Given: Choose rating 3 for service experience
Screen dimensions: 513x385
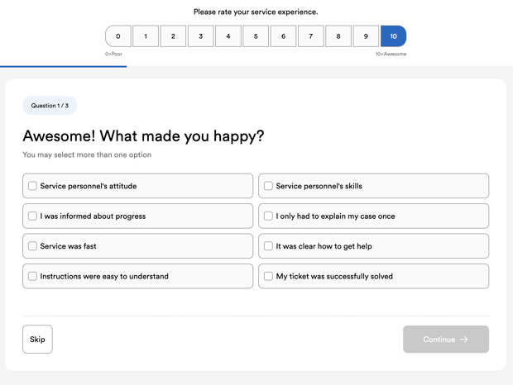Looking at the screenshot, I should tap(200, 36).
